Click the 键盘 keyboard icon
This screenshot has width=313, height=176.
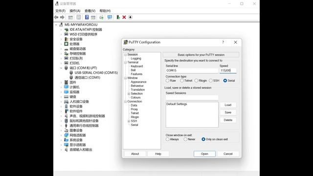(x=67, y=97)
